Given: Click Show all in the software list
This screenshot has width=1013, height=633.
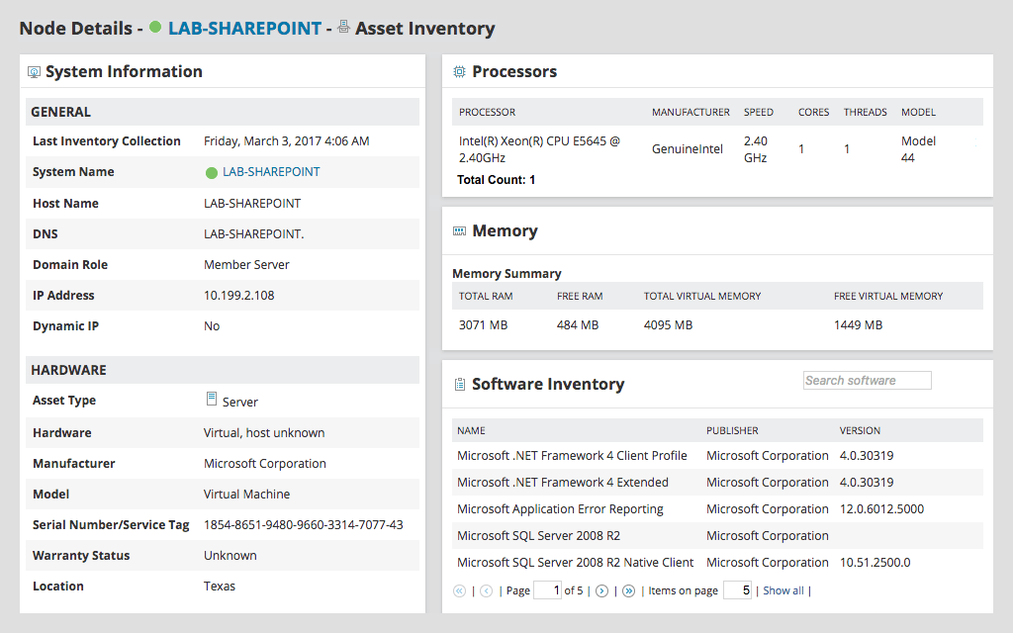Looking at the screenshot, I should tap(783, 590).
